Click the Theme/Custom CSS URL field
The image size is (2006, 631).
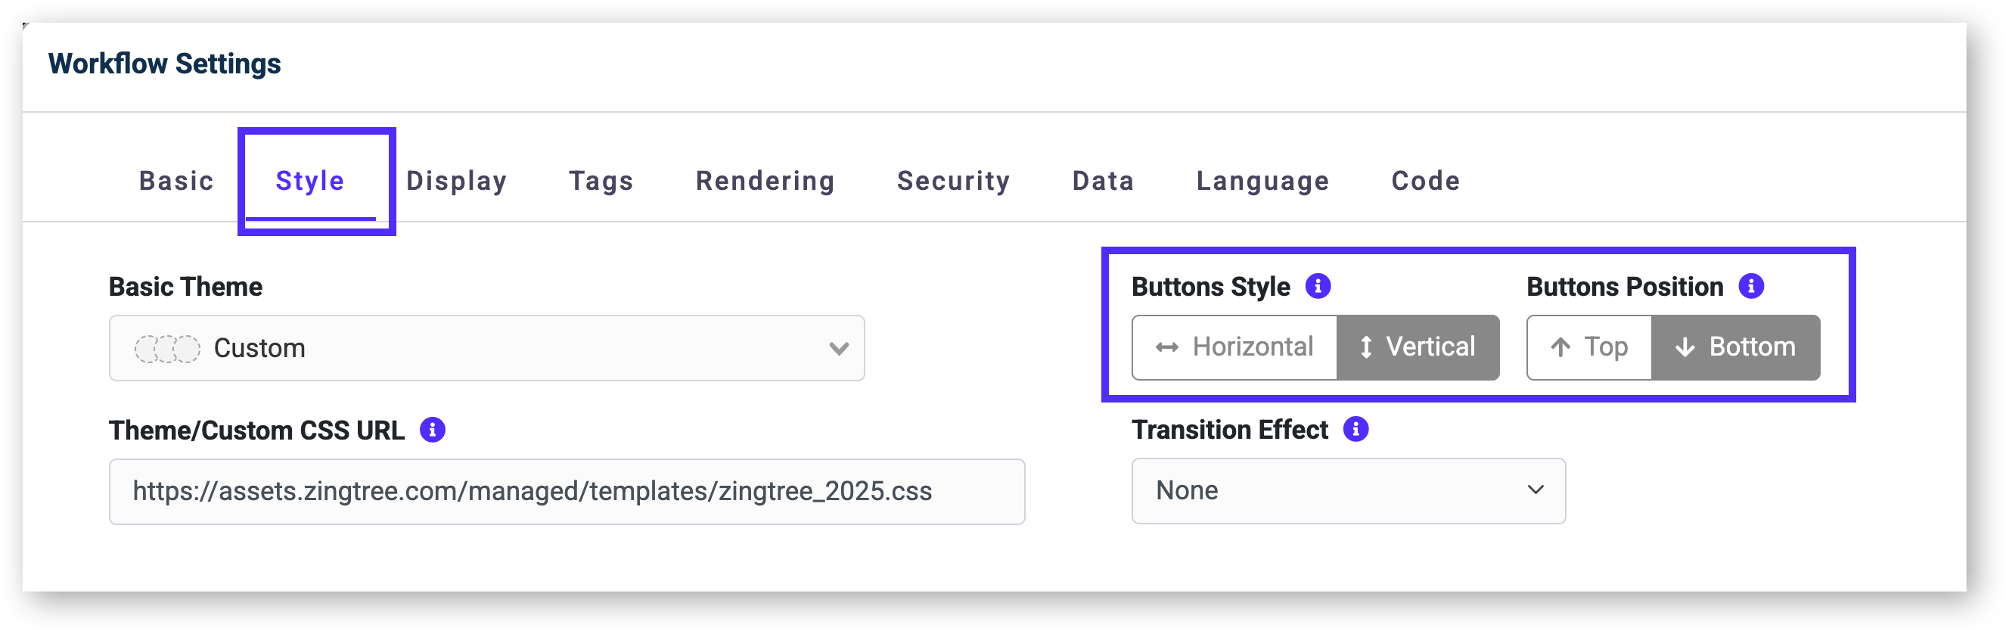click(566, 492)
